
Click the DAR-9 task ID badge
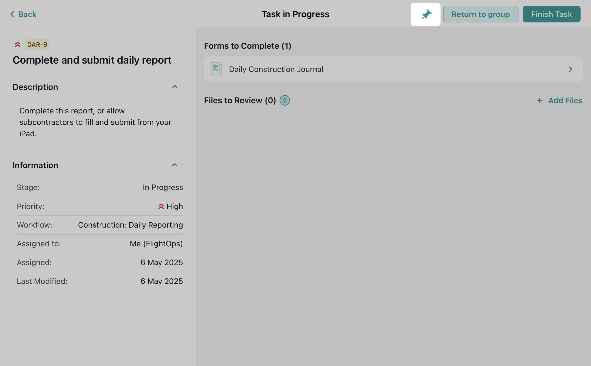point(37,45)
